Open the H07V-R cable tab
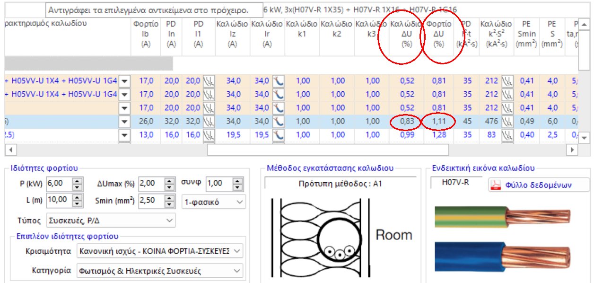 [455, 183]
